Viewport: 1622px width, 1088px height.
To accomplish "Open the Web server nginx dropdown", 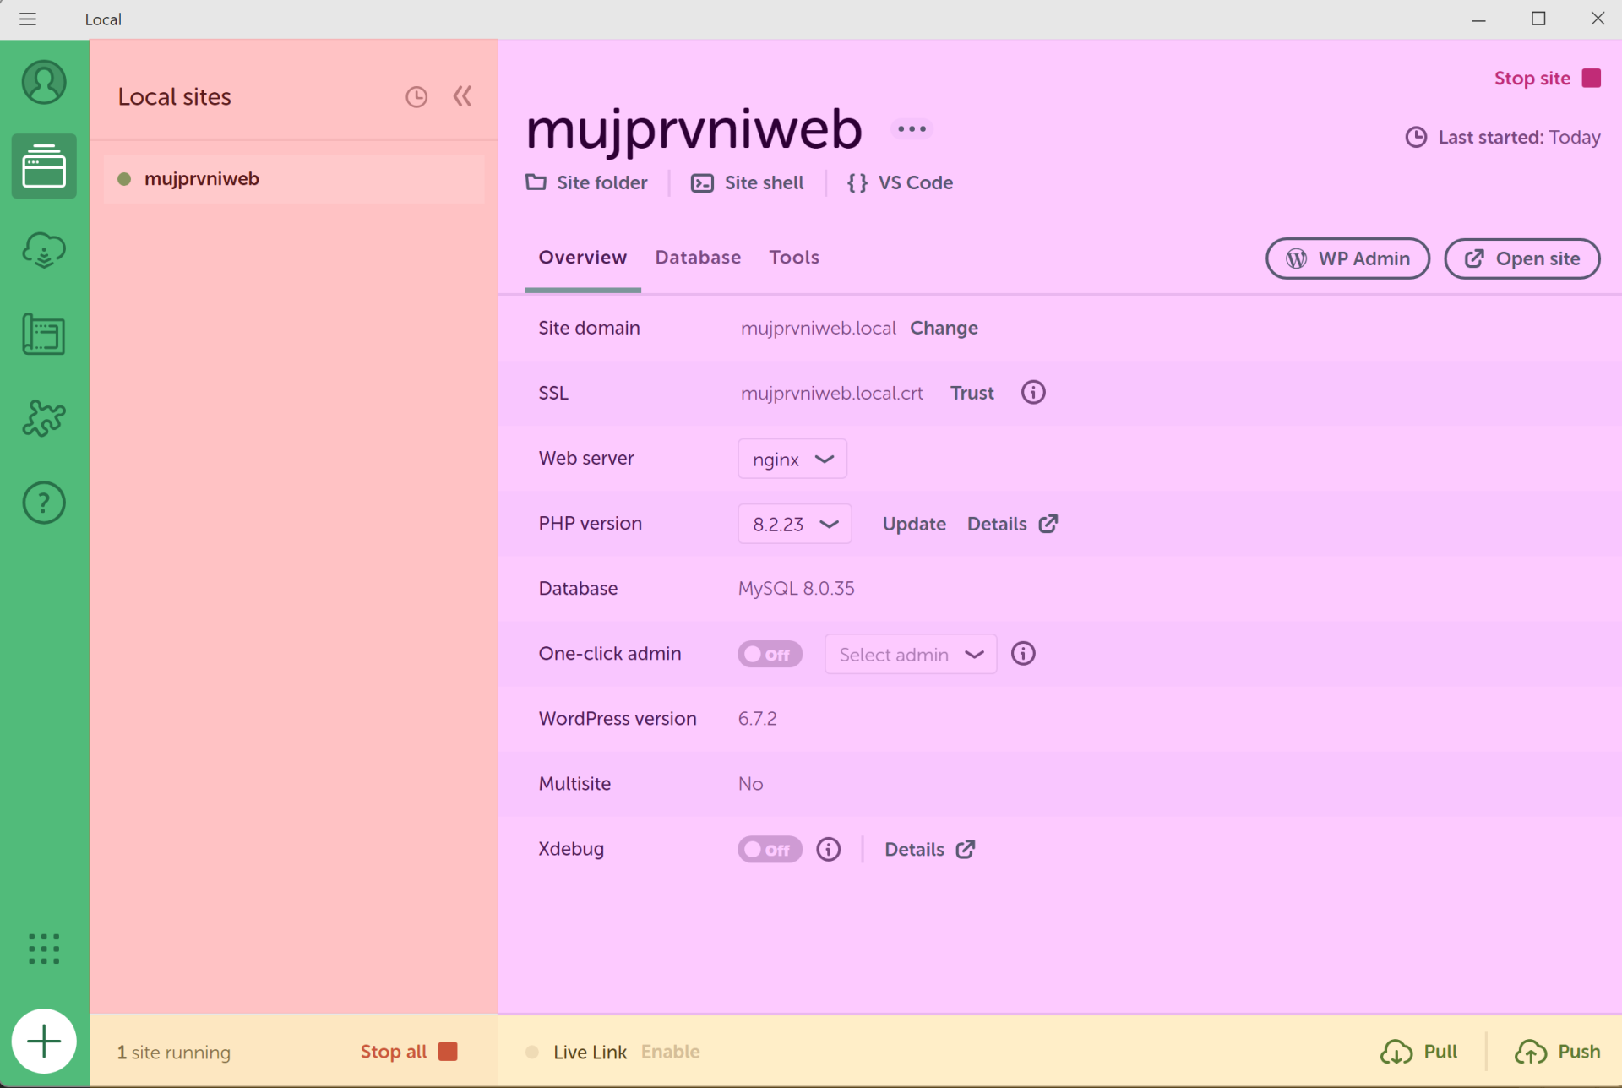I will point(792,459).
